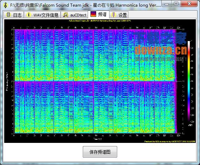The image size is (200, 165).
Task: Open the 日志 log tab
Action: coord(14,15)
